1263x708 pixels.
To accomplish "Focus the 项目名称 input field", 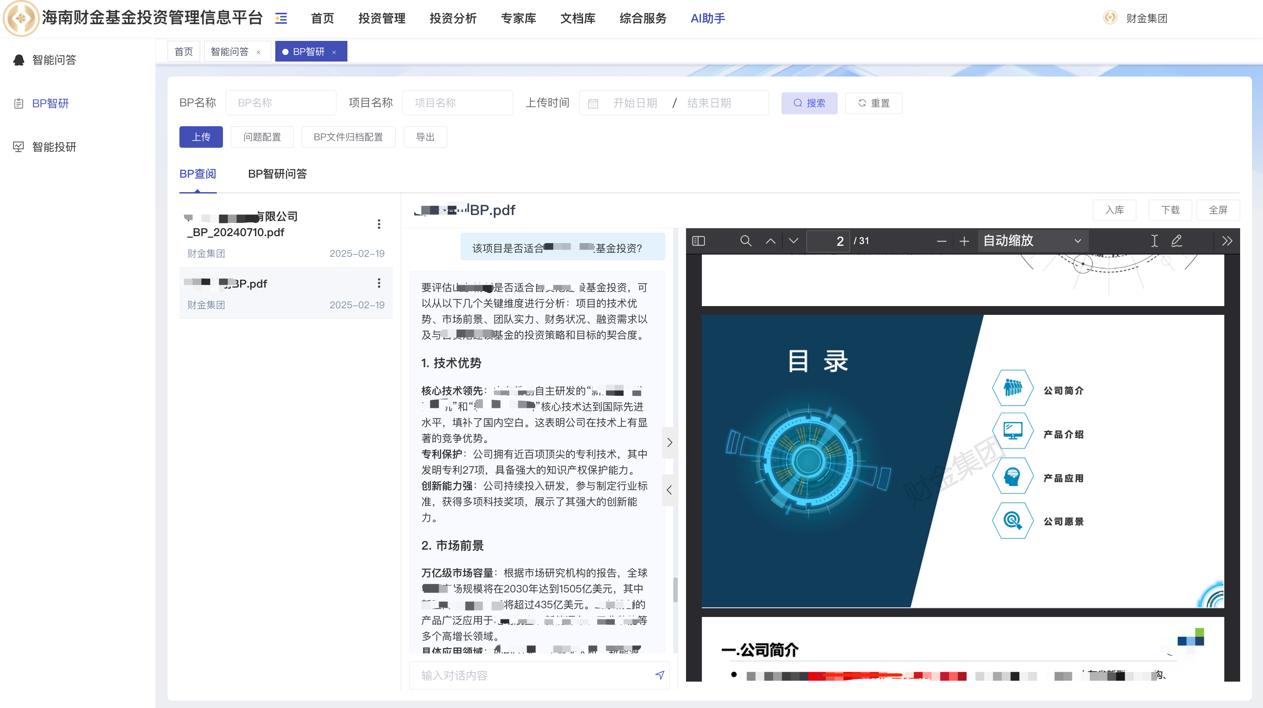I will (457, 103).
